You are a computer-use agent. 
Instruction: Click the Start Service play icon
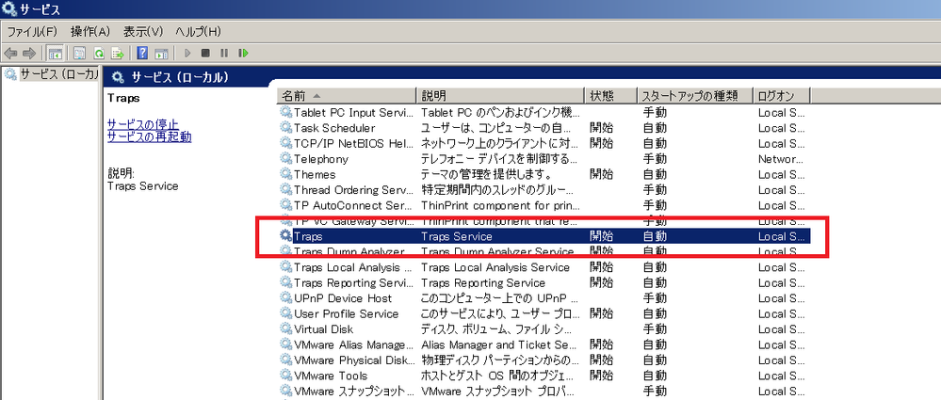187,54
